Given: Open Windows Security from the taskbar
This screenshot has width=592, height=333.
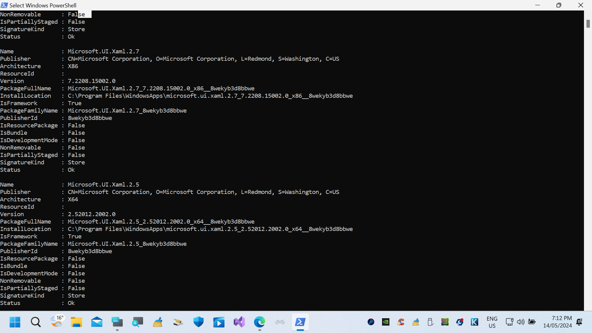Looking at the screenshot, I should [x=198, y=322].
